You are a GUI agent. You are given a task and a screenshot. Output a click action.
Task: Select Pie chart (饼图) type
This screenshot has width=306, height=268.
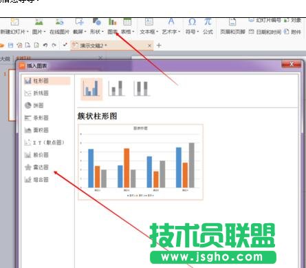coord(34,105)
